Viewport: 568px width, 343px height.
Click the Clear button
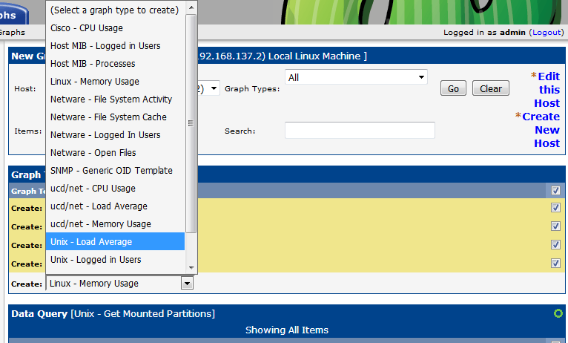click(491, 88)
